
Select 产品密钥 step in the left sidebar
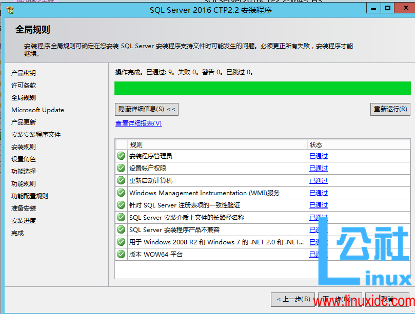click(25, 72)
